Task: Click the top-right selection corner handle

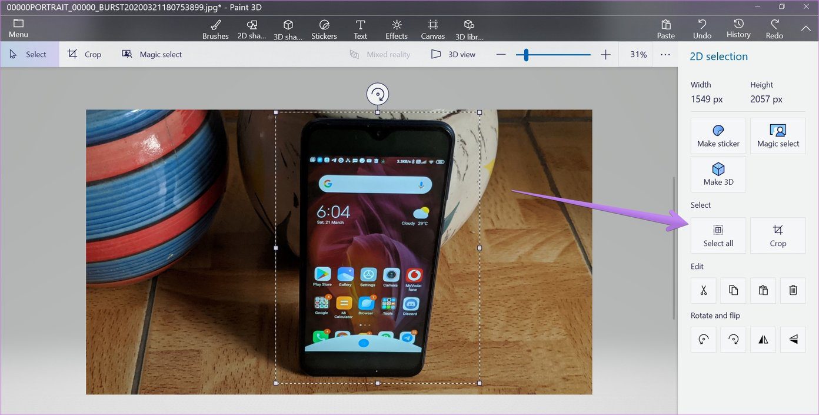Action: 480,112
